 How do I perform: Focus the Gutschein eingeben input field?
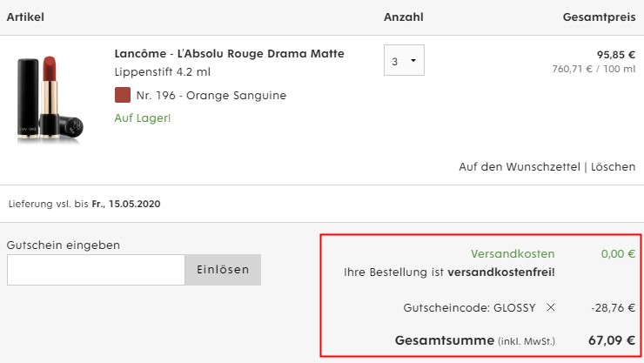[96, 270]
